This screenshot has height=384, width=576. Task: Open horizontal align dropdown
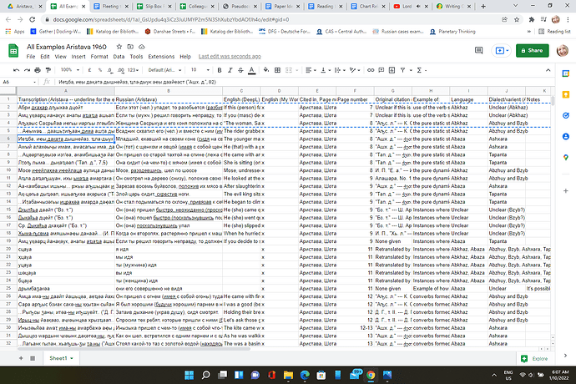point(311,70)
